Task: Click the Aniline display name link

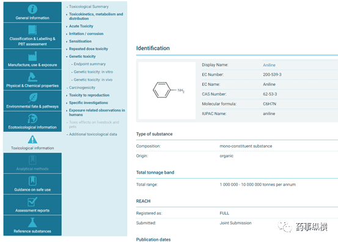Action: click(269, 65)
